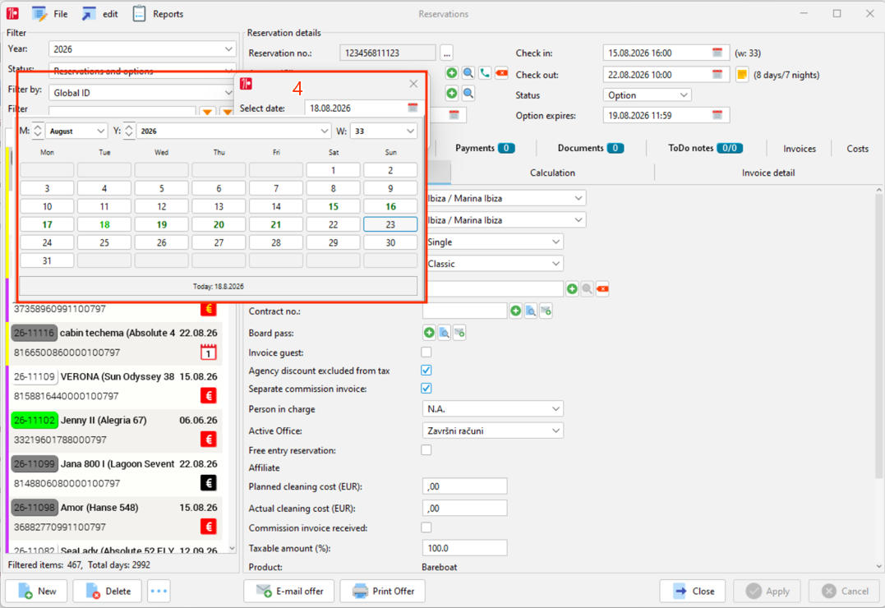The width and height of the screenshot is (885, 608).
Task: Click the search document icon next to Contract no.
Action: pyautogui.click(x=531, y=311)
